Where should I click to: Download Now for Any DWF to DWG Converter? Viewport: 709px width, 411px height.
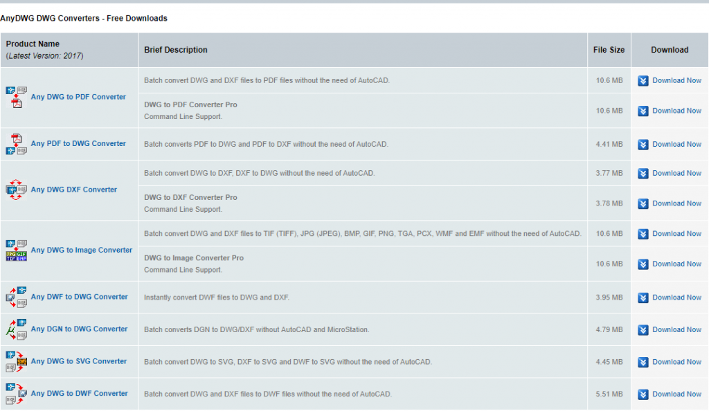click(676, 298)
